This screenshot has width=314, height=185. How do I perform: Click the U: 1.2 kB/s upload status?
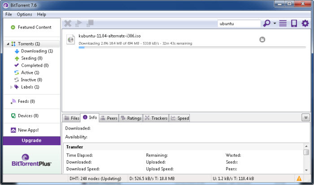[x=233, y=179]
